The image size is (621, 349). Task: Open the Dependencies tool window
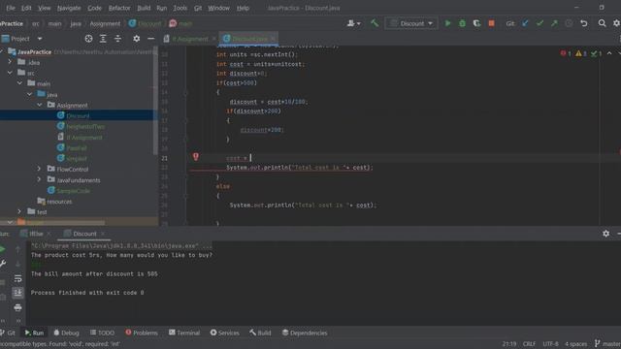[305, 333]
